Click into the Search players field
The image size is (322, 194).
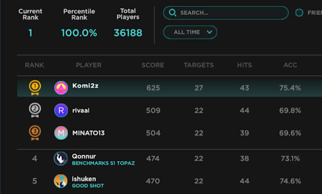tap(231, 13)
